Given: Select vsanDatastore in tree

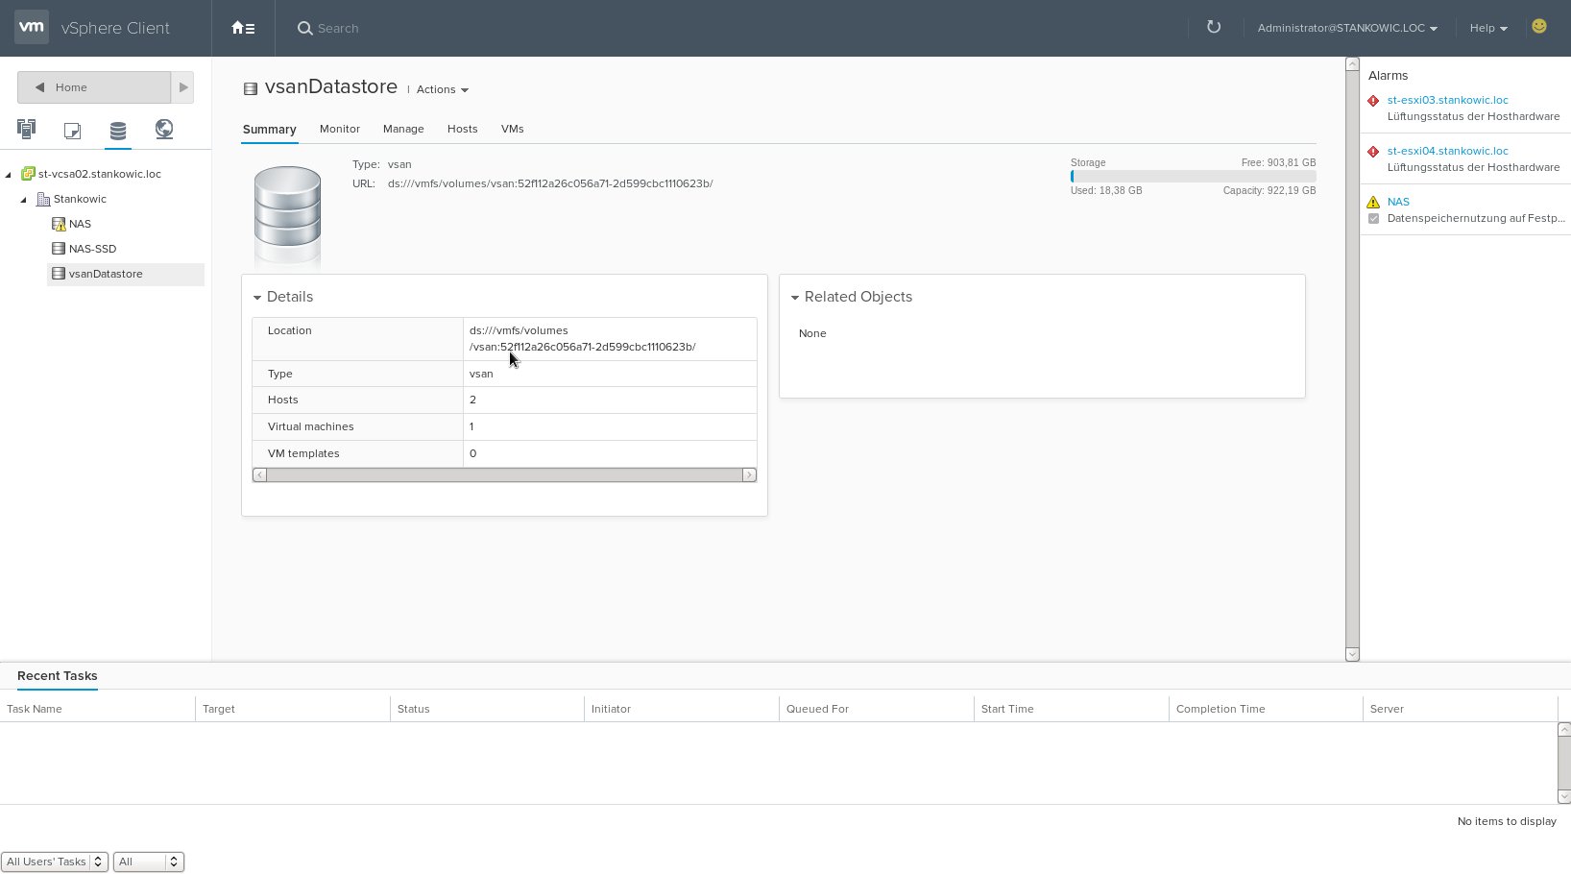Looking at the screenshot, I should coord(106,274).
